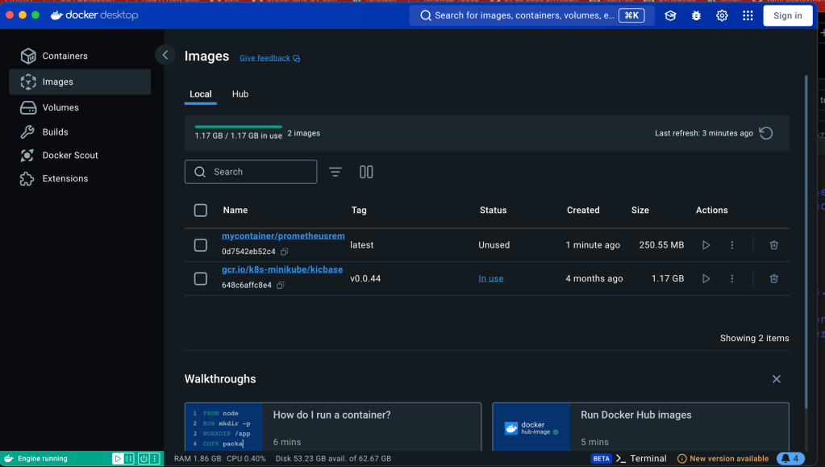Click New version available notice

pyautogui.click(x=723, y=459)
